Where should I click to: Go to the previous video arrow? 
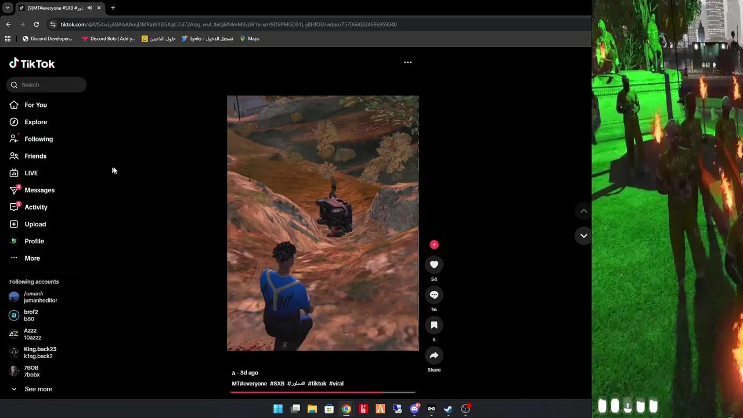(584, 211)
